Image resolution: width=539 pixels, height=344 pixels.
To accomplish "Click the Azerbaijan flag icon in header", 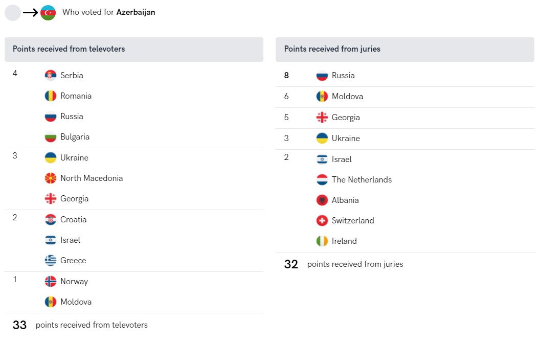I will click(x=48, y=13).
